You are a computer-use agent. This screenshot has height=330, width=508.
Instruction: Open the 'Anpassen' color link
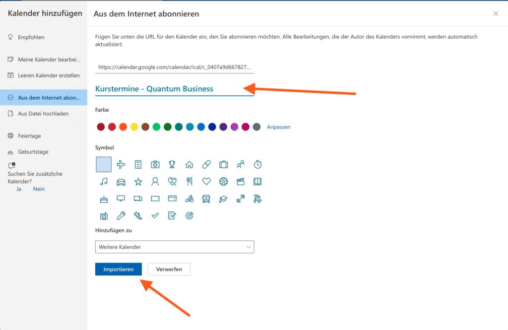click(278, 127)
